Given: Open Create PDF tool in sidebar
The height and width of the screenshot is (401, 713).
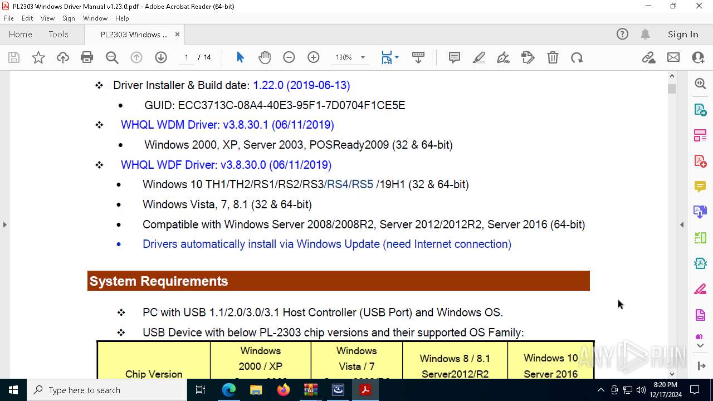Looking at the screenshot, I should coord(700,161).
